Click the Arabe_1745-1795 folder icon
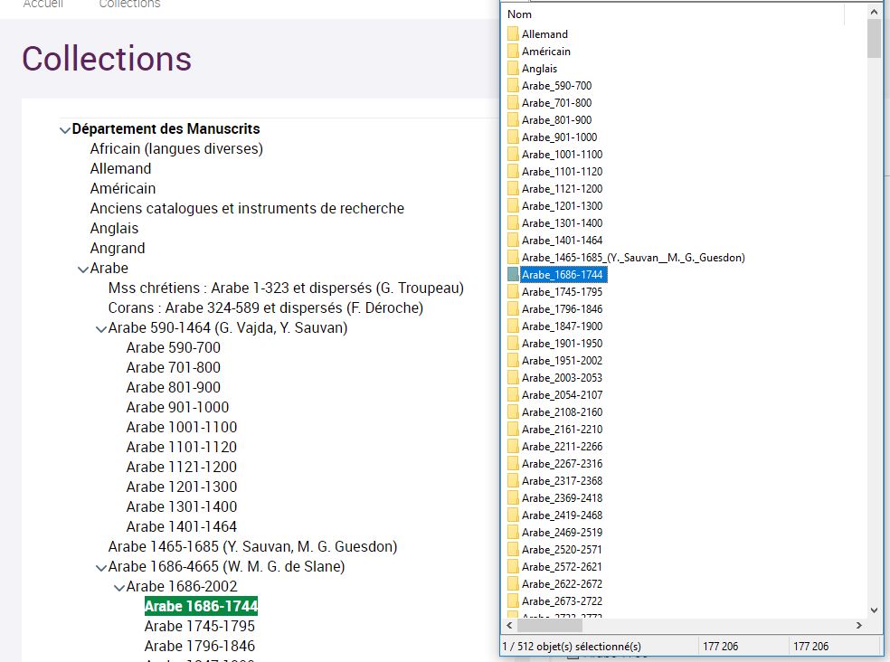Image resolution: width=890 pixels, height=662 pixels. click(x=513, y=292)
